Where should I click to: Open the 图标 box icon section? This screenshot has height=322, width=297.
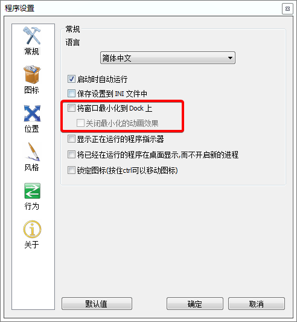[32, 74]
